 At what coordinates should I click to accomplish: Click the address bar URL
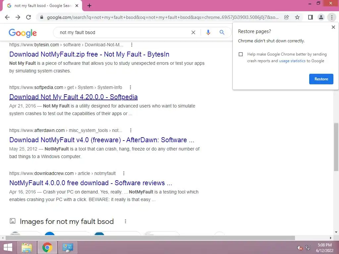click(x=163, y=17)
